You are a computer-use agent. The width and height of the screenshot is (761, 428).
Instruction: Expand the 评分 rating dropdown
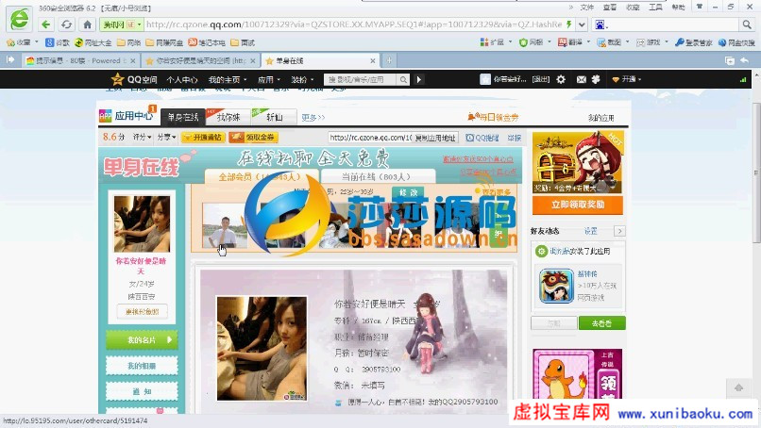tap(143, 138)
